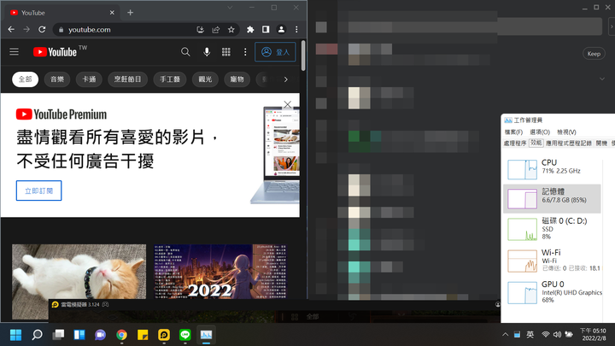615x346 pixels.
Task: Switch input language 英 indicator
Action: tap(530, 335)
